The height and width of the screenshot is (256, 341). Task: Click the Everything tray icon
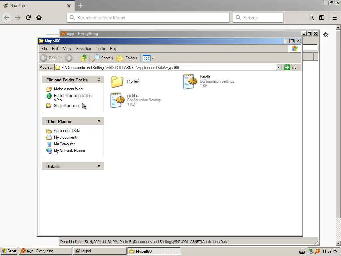point(317,251)
